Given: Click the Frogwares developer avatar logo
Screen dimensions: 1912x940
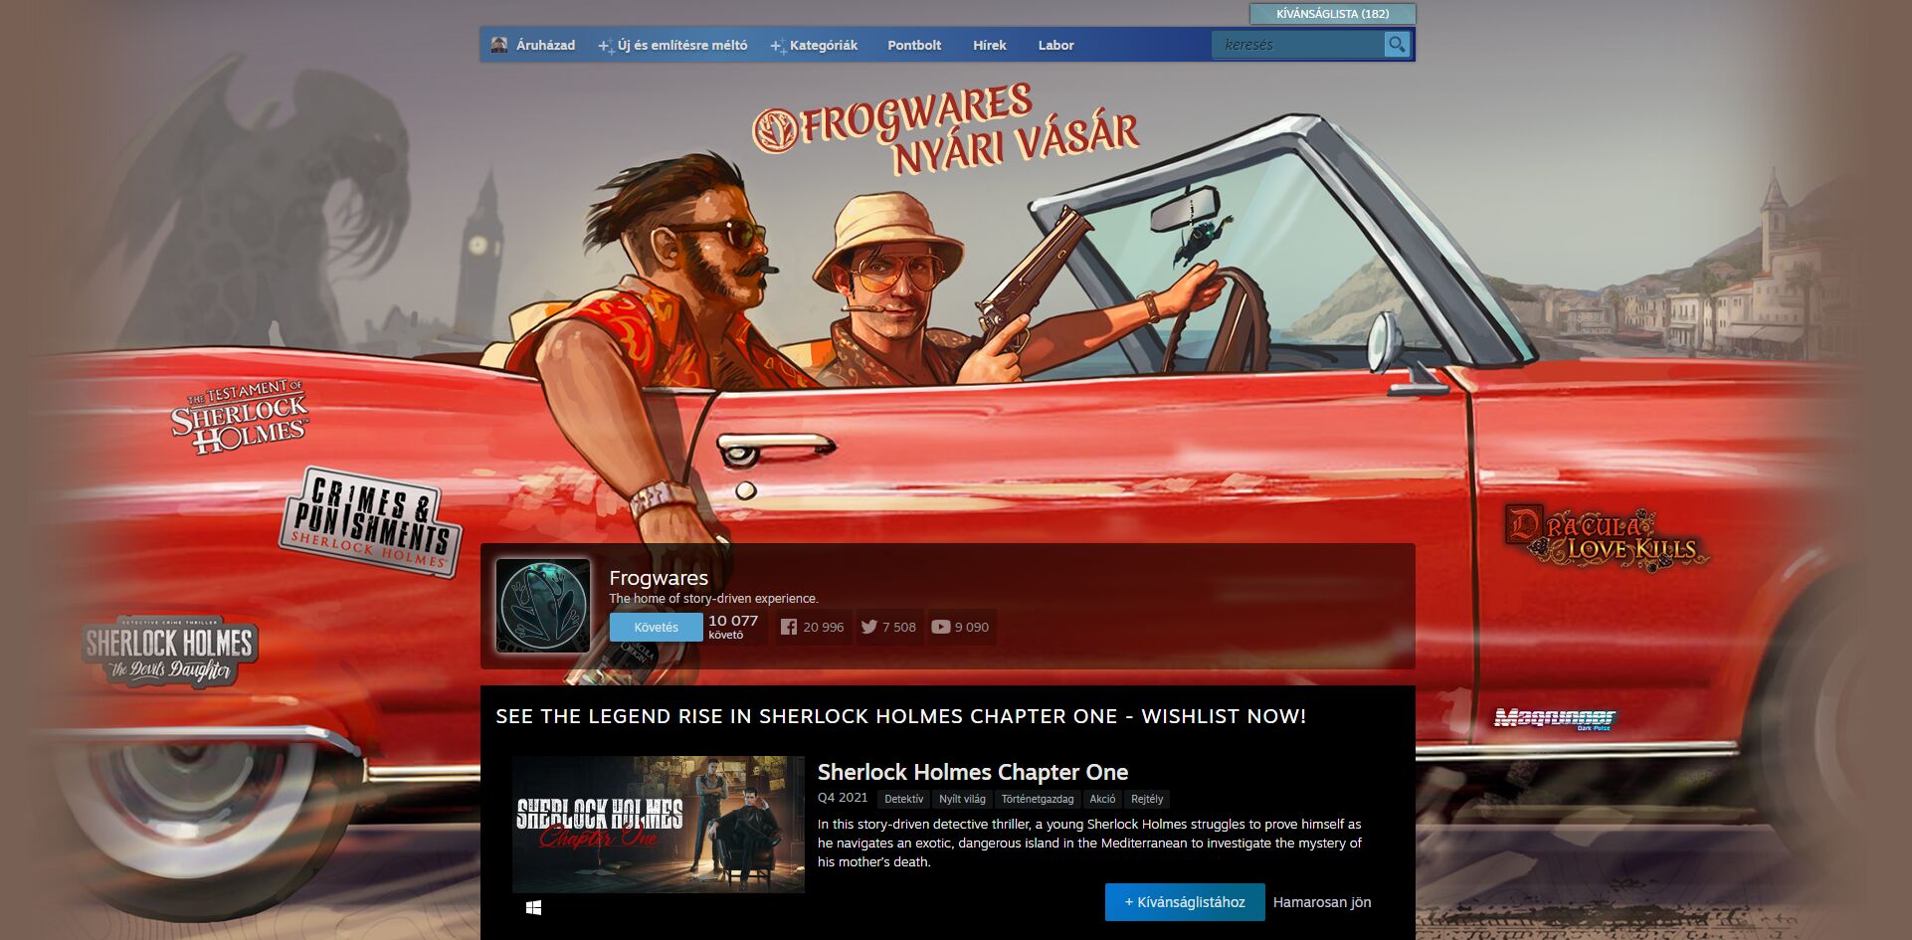Looking at the screenshot, I should click(x=543, y=605).
